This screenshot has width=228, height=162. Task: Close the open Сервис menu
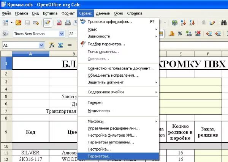[85, 13]
